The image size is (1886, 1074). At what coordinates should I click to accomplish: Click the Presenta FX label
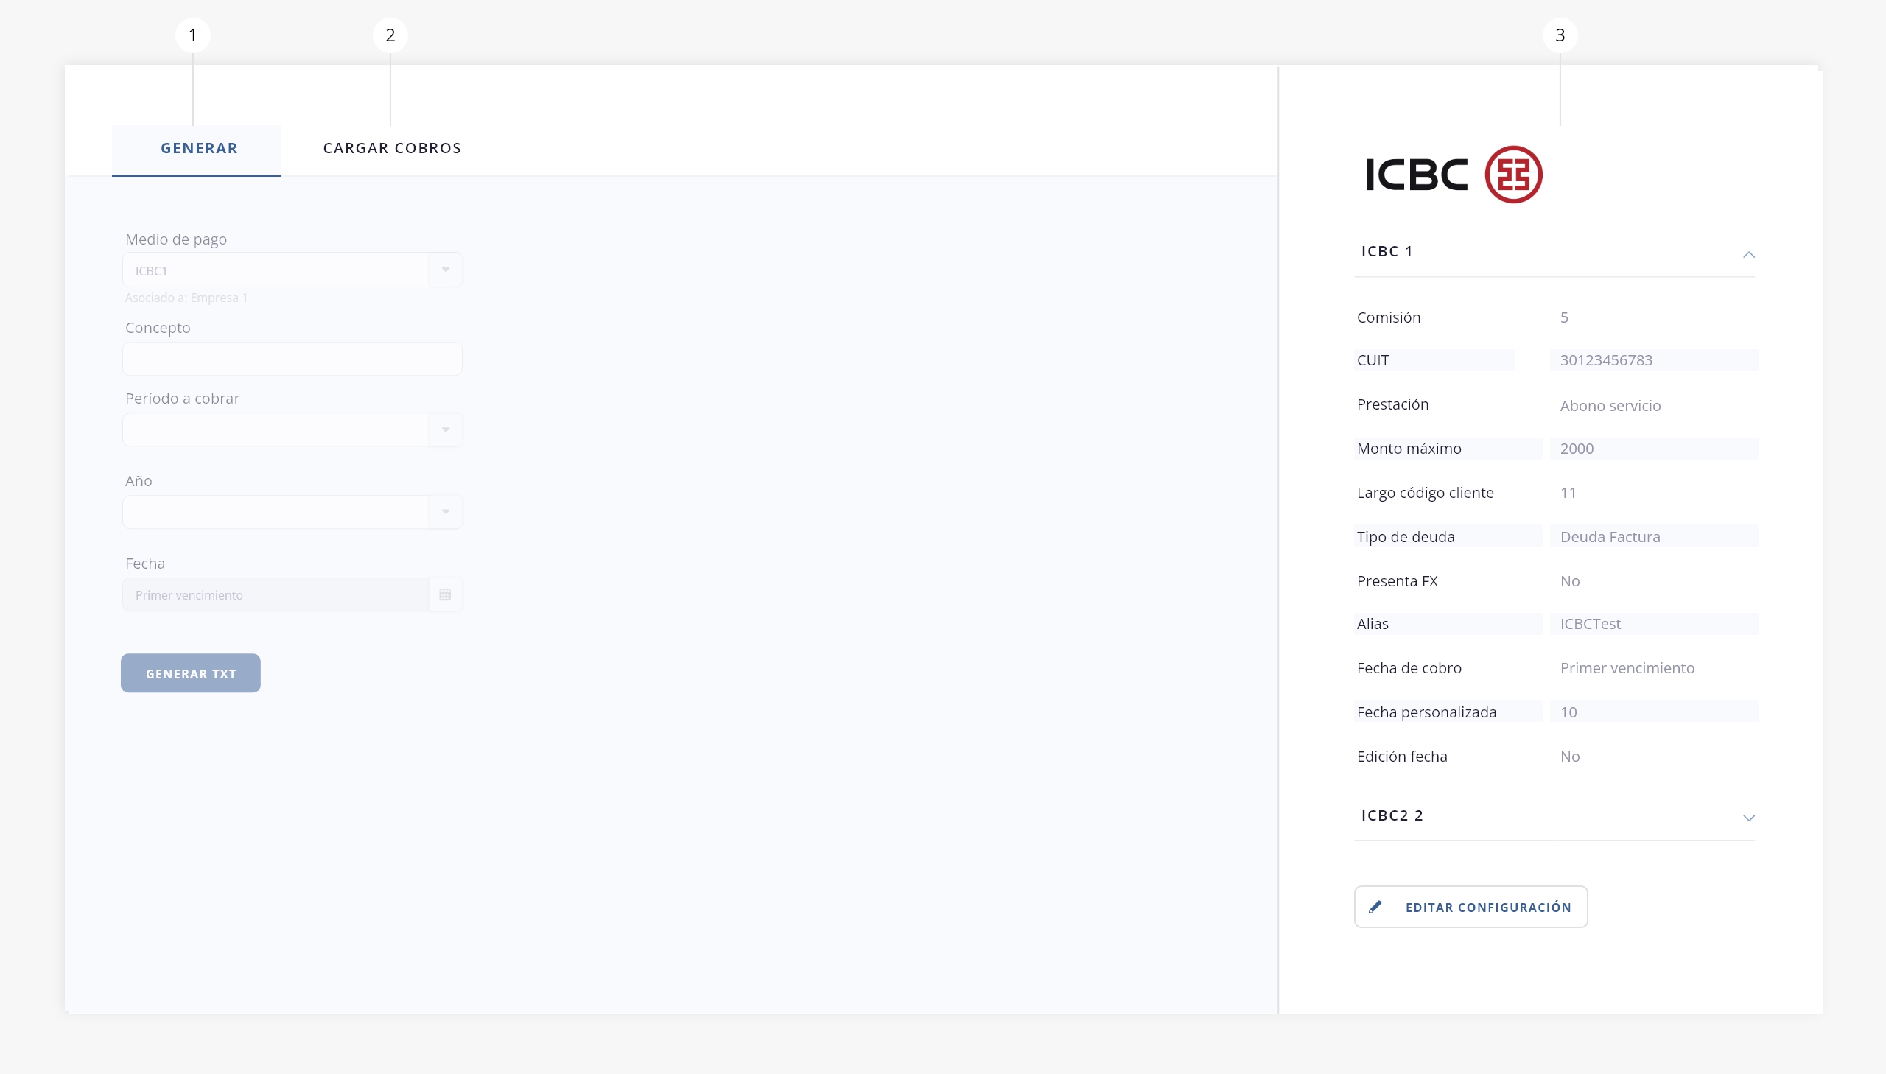[1397, 581]
